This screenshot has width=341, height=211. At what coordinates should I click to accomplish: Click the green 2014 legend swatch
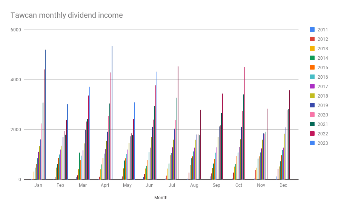(312, 58)
